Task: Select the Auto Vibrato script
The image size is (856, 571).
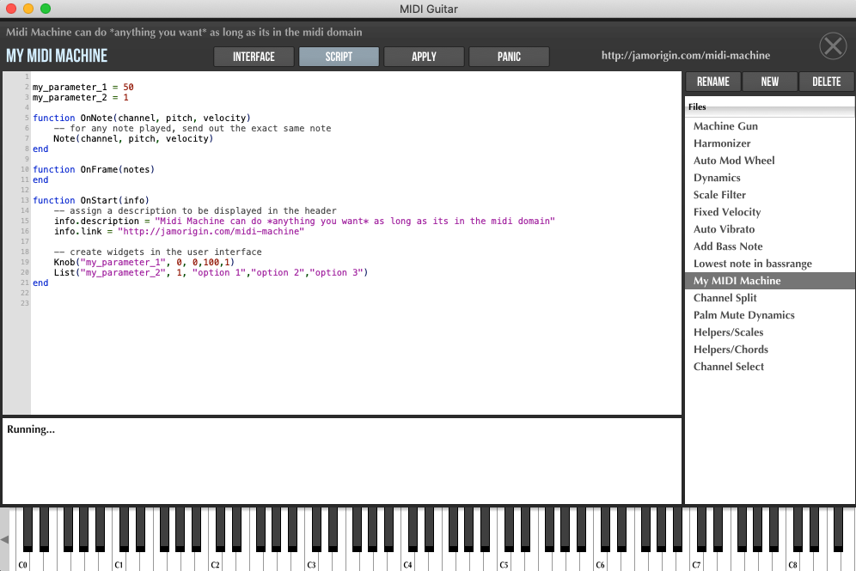Action: pyautogui.click(x=770, y=229)
